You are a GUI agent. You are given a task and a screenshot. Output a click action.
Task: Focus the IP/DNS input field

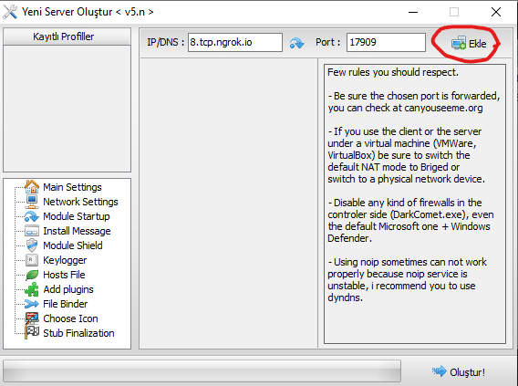[x=235, y=42]
